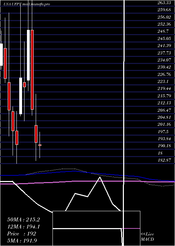
Task: Click the 50MA : 215.2 readout
Action: [x=23, y=220]
